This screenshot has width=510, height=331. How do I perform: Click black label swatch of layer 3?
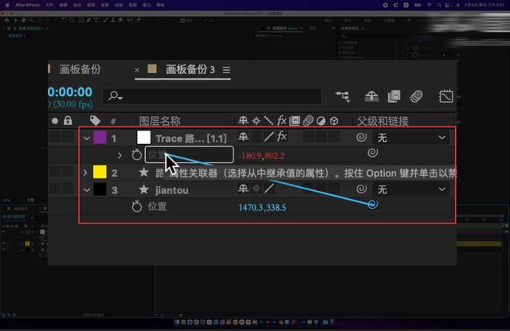(100, 189)
